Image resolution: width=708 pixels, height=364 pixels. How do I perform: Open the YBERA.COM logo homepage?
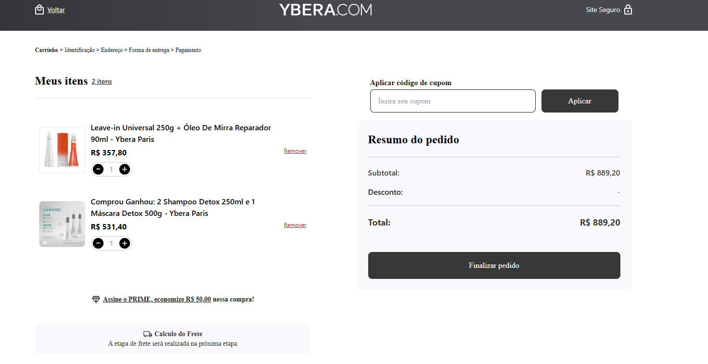click(325, 10)
